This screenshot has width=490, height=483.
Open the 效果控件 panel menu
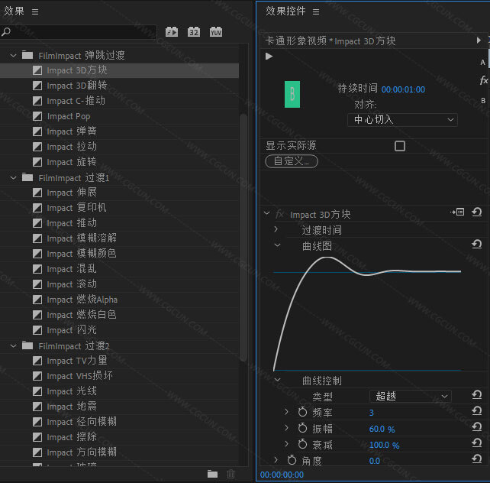316,11
